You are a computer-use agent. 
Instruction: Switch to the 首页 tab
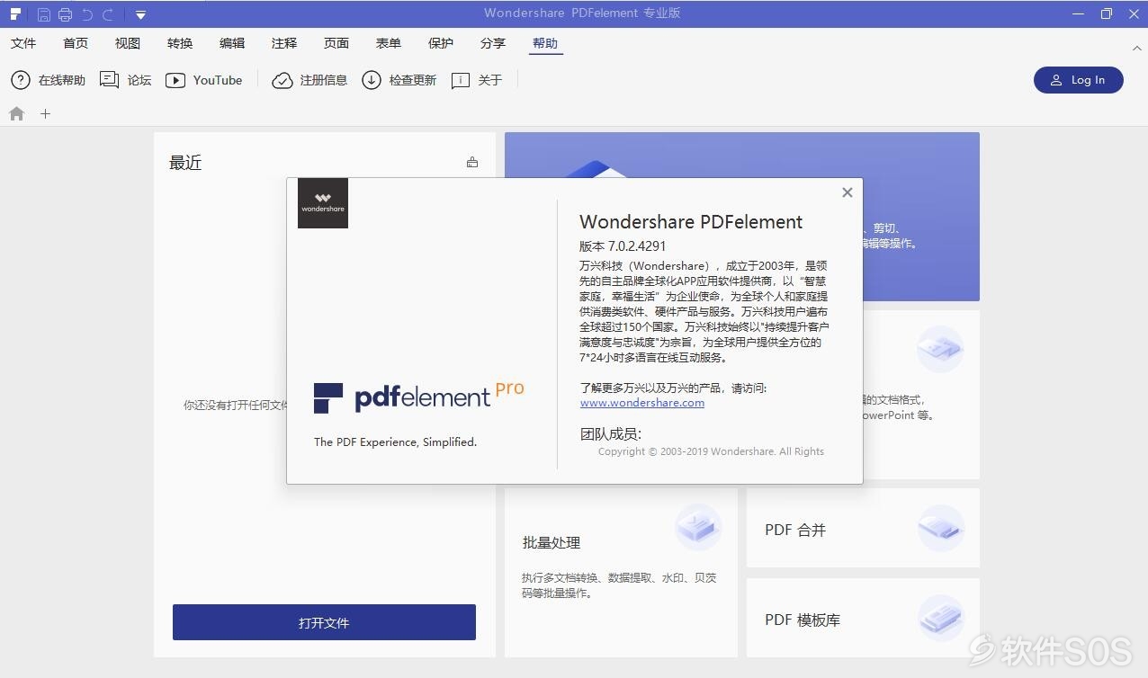[x=76, y=43]
